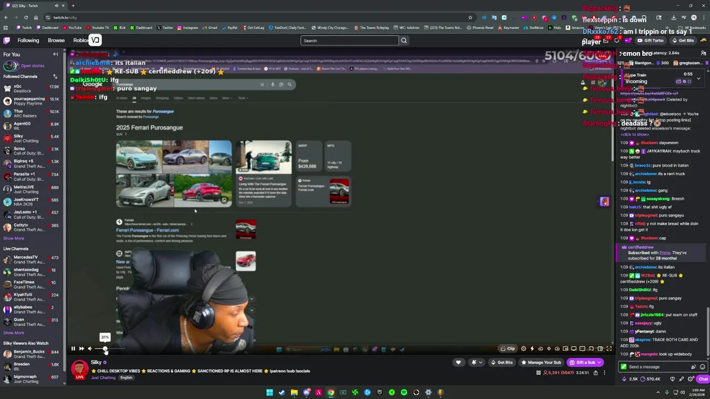Screen dimensions: 710x399
Task: Open YouTube bookmark in bookmarks bar
Action: coord(72,28)
